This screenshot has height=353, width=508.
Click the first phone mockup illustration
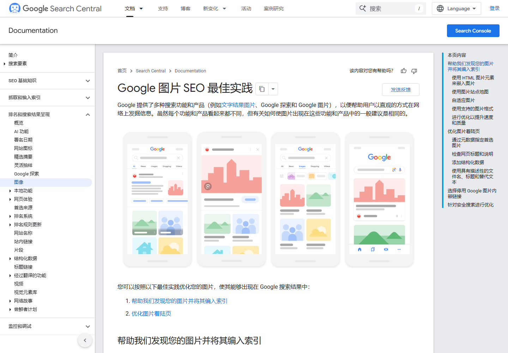pos(157,199)
